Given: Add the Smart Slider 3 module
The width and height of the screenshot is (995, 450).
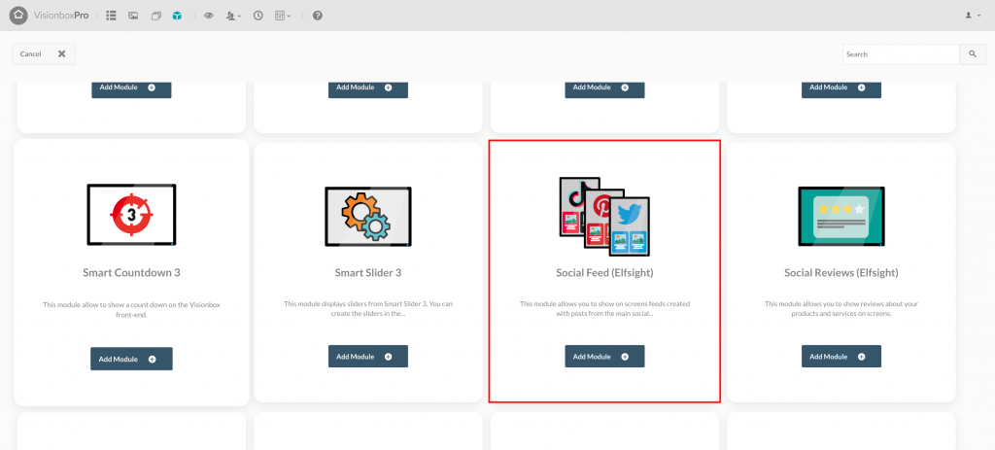Looking at the screenshot, I should 368,356.
